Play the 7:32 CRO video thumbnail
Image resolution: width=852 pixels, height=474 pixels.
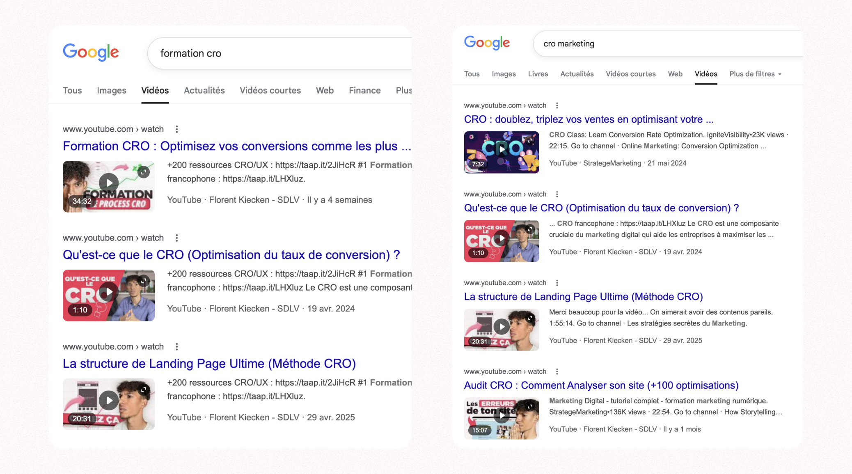click(x=502, y=149)
